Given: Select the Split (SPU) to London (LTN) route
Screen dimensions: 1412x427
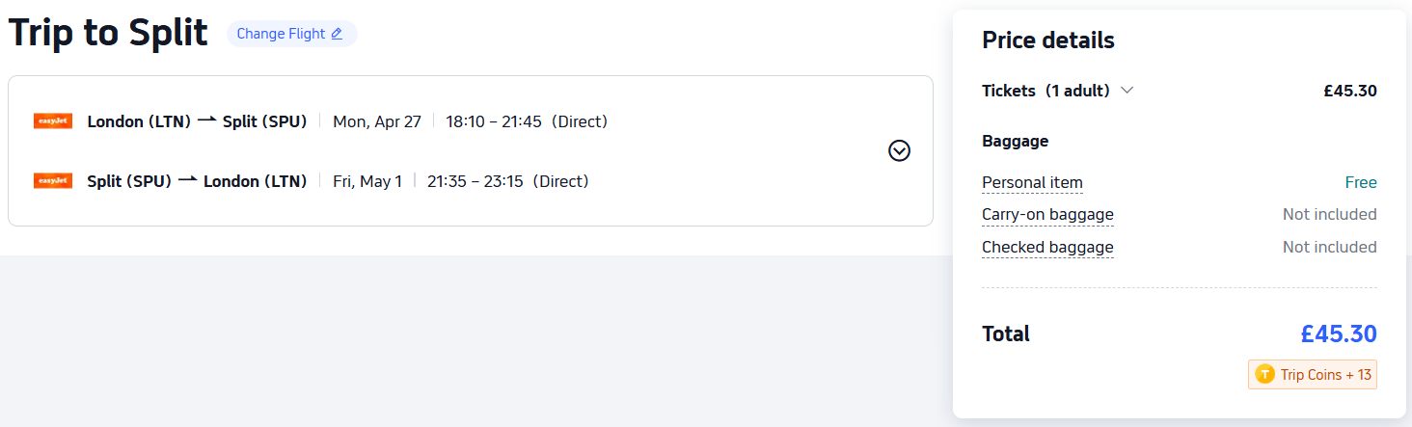Looking at the screenshot, I should point(197,181).
